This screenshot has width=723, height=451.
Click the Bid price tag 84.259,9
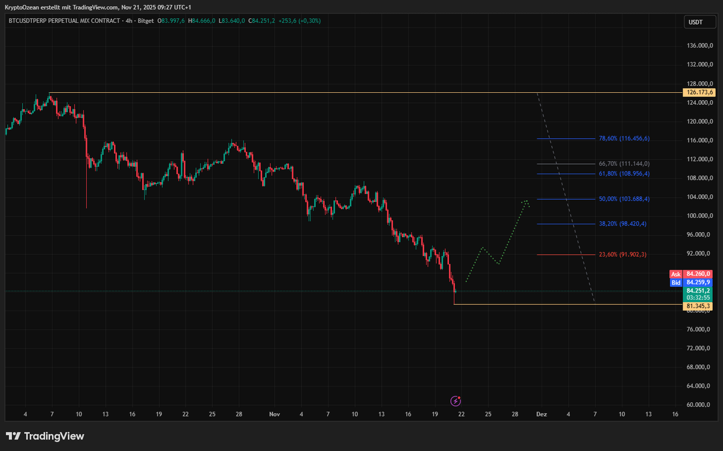tap(692, 282)
